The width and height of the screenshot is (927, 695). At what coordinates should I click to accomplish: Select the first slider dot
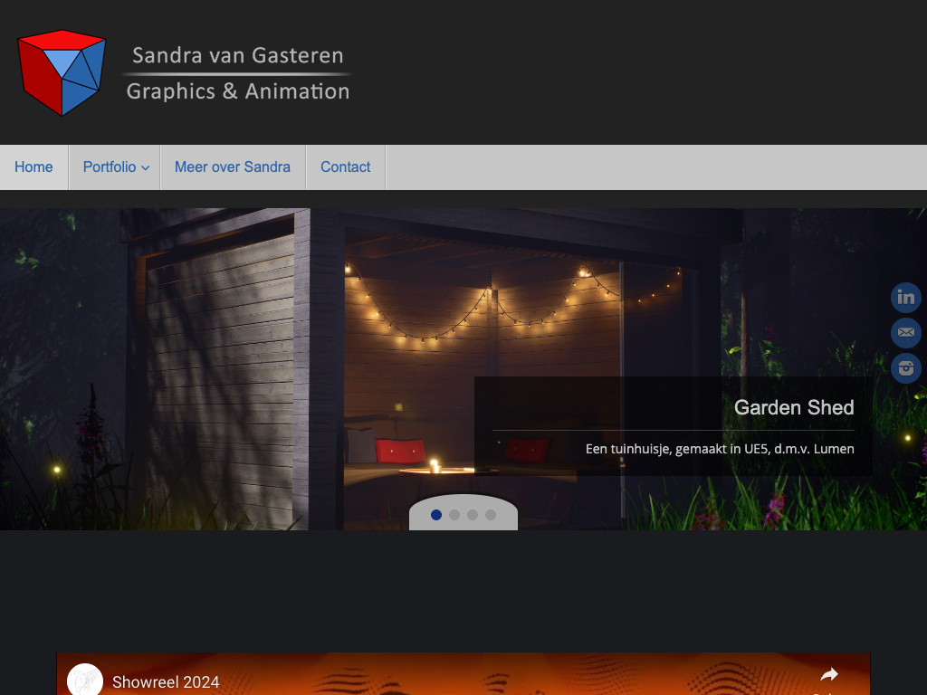pyautogui.click(x=436, y=515)
